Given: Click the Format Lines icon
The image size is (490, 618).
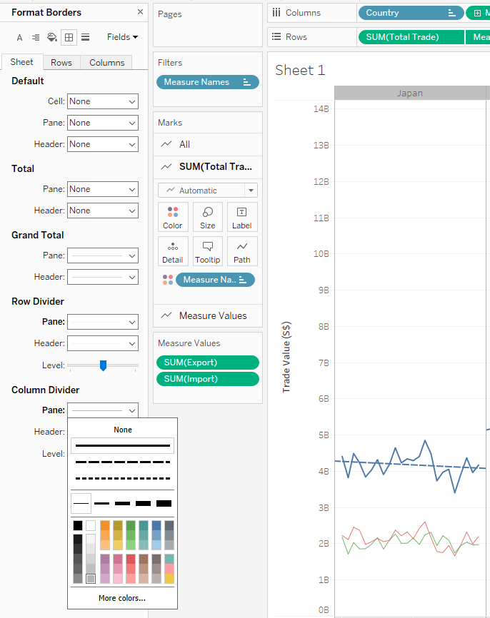Looking at the screenshot, I should (x=85, y=37).
